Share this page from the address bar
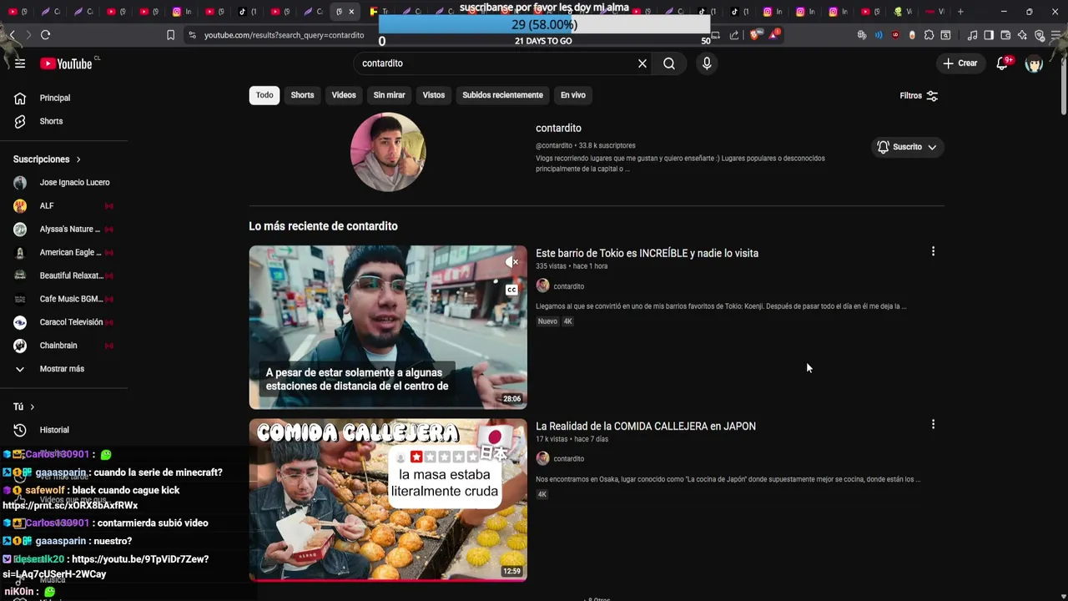1068x601 pixels. coord(734,35)
